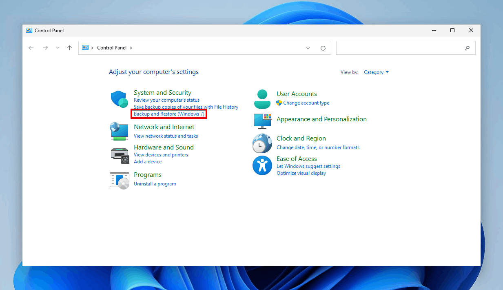The width and height of the screenshot is (503, 290).
Task: Click the address bar dropdown arrow
Action: [x=308, y=48]
